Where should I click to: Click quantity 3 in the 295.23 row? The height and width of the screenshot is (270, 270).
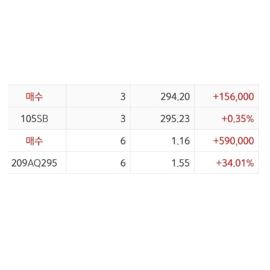[123, 119]
